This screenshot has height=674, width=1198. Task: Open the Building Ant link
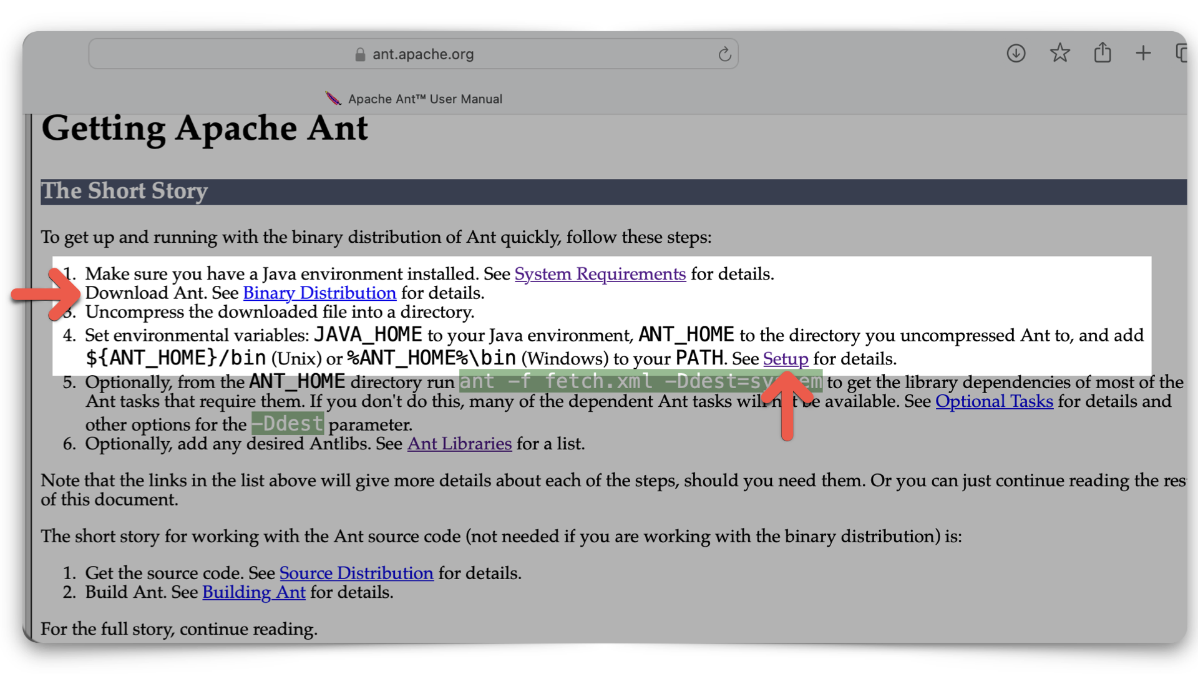click(253, 592)
